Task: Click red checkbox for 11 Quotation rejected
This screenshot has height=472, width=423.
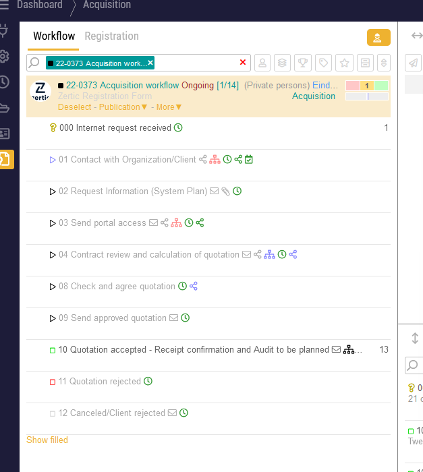Action: [53, 382]
